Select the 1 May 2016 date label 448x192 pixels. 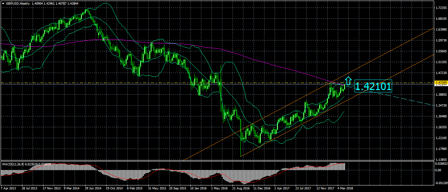tap(219, 189)
